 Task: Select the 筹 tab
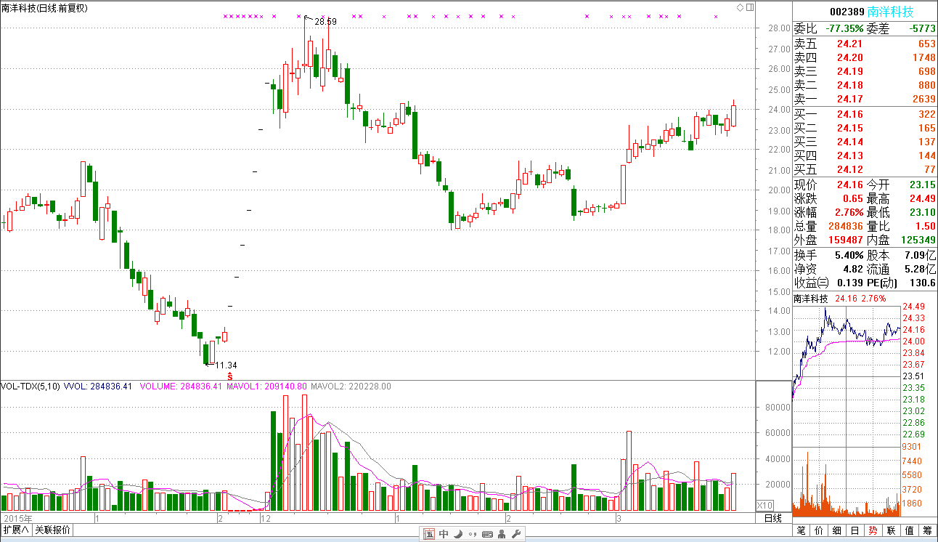pyautogui.click(x=929, y=530)
